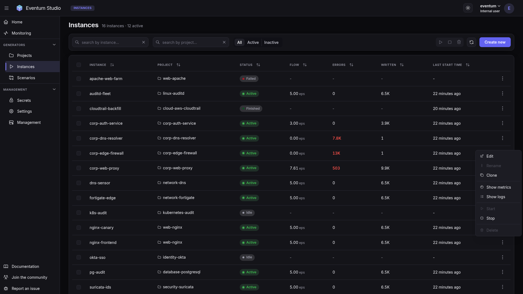Viewport: 523px width, 294px height.
Task: Open actions menu for okta-sso row
Action: click(x=503, y=257)
